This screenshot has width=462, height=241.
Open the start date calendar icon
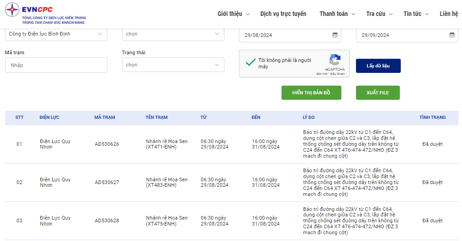pyautogui.click(x=335, y=35)
